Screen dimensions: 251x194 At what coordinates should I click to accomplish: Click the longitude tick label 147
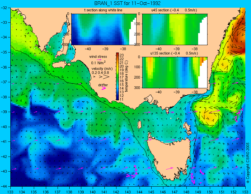[x=175, y=192]
